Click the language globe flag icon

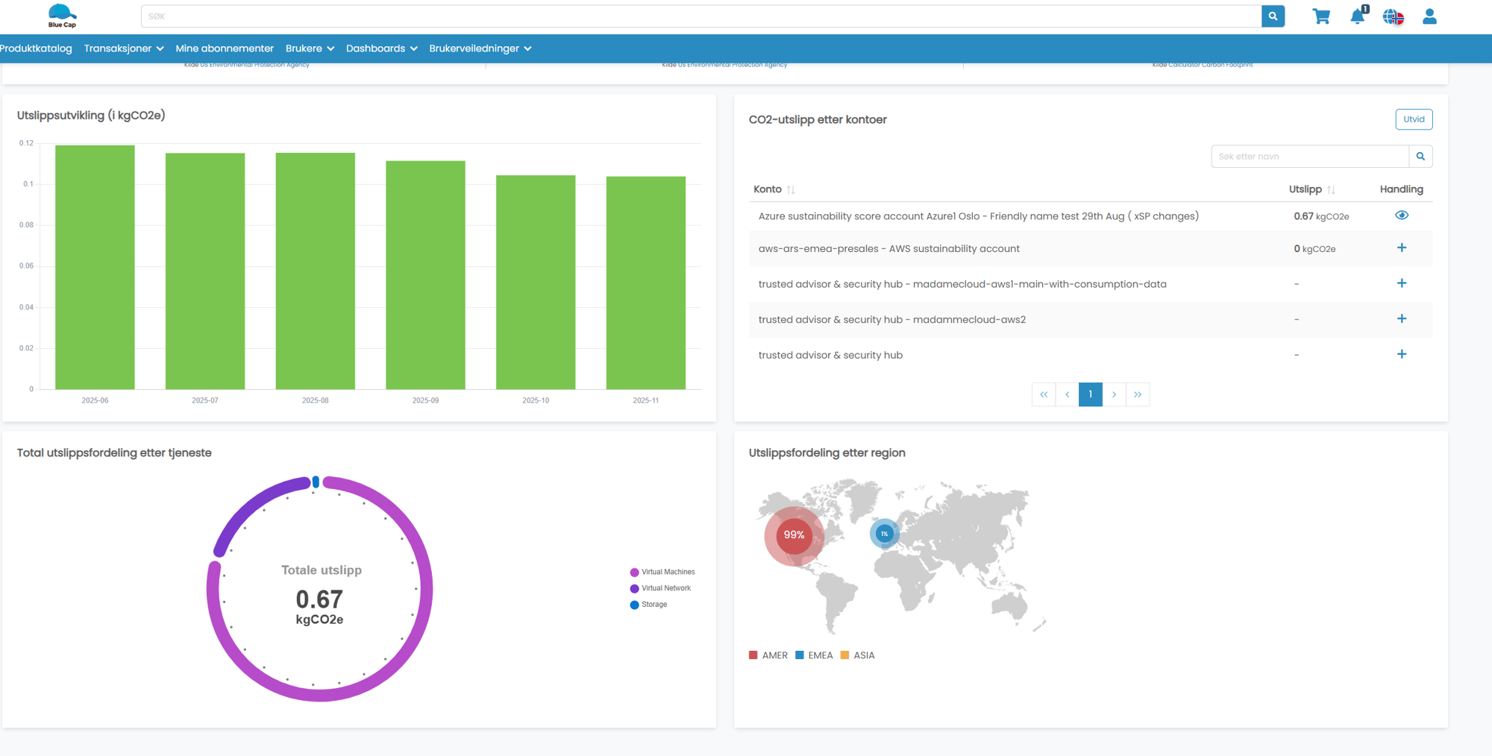click(1393, 16)
